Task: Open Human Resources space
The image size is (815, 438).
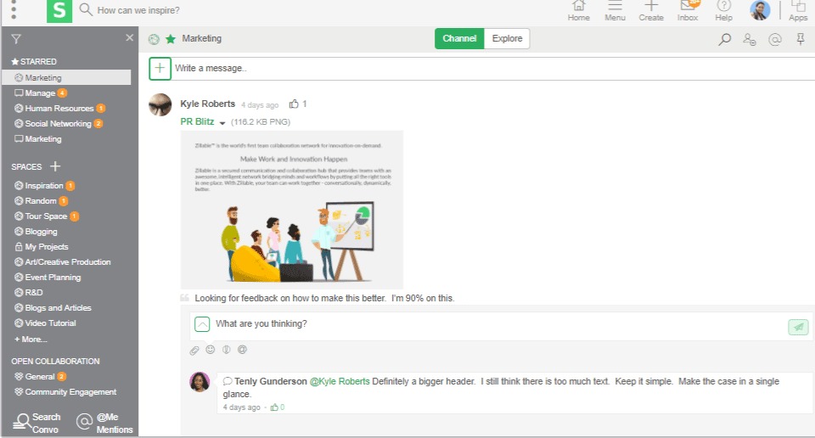Action: [x=59, y=108]
